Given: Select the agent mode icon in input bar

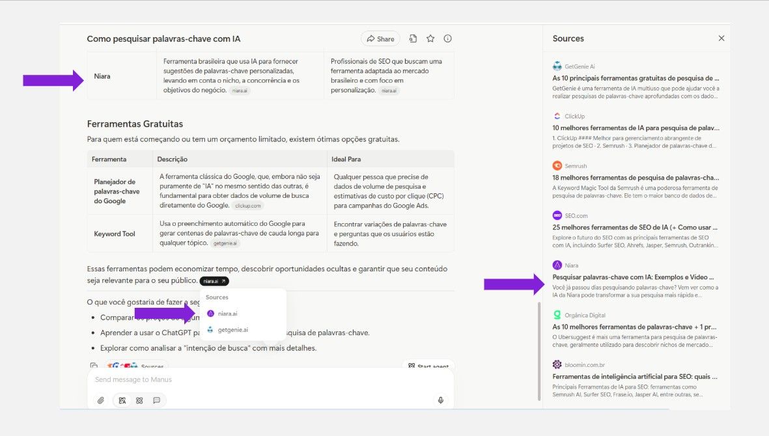Looking at the screenshot, I should [139, 400].
